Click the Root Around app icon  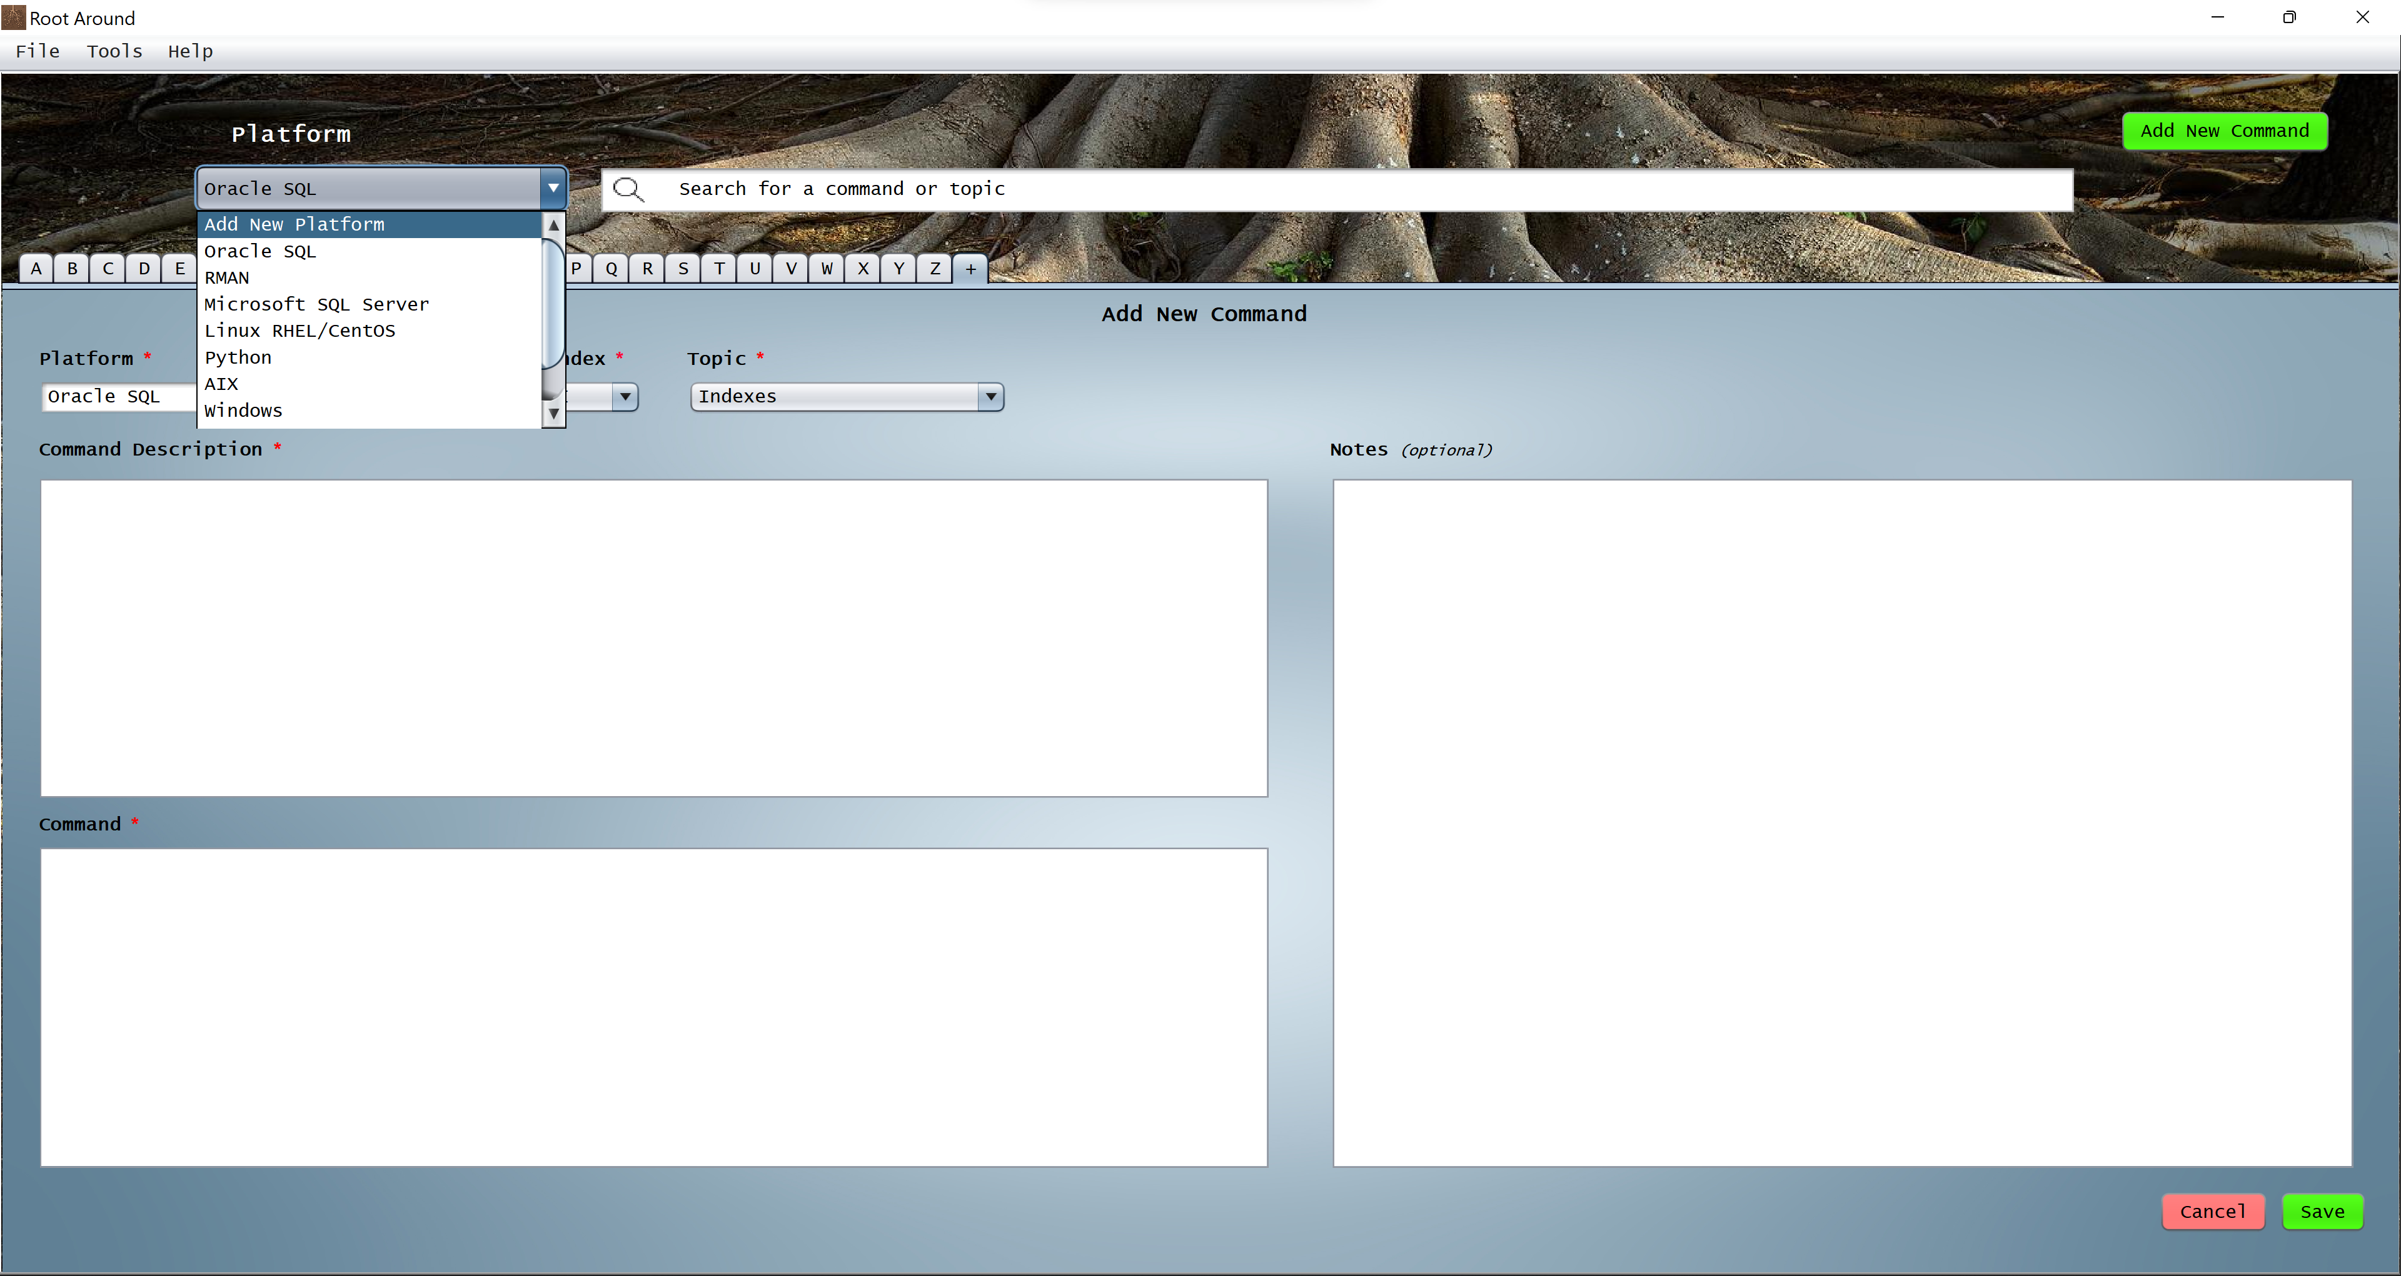[13, 17]
